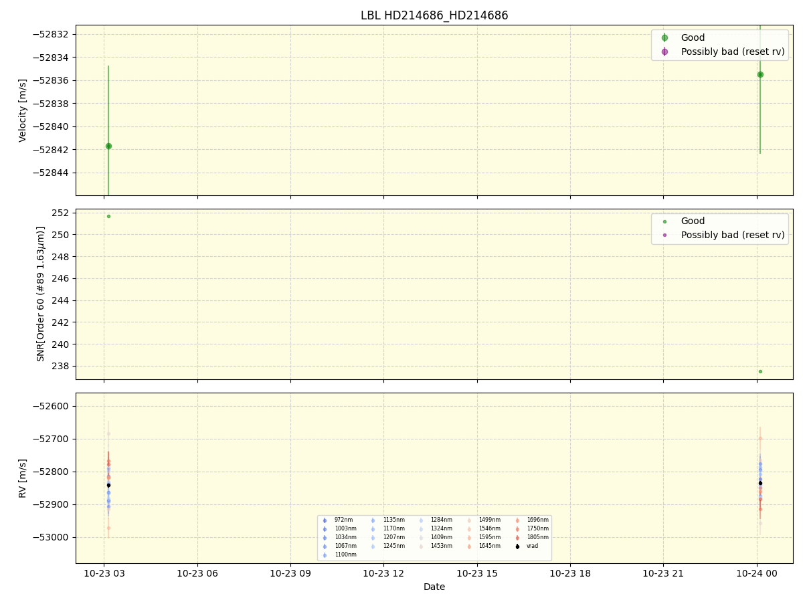Click the −52600 RV tick label
This screenshot has width=803, height=602.
click(x=51, y=407)
